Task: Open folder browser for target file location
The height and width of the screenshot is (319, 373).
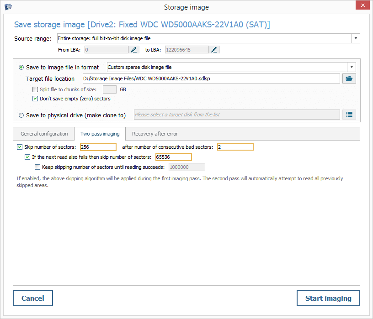Action: tap(349, 78)
